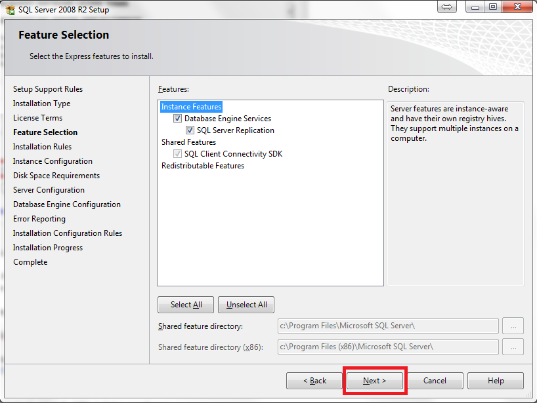
Task: Click License Terms step
Action: [x=37, y=118]
